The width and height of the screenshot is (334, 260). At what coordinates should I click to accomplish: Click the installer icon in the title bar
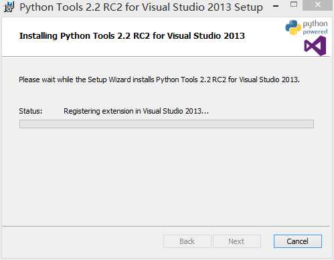pos(9,7)
